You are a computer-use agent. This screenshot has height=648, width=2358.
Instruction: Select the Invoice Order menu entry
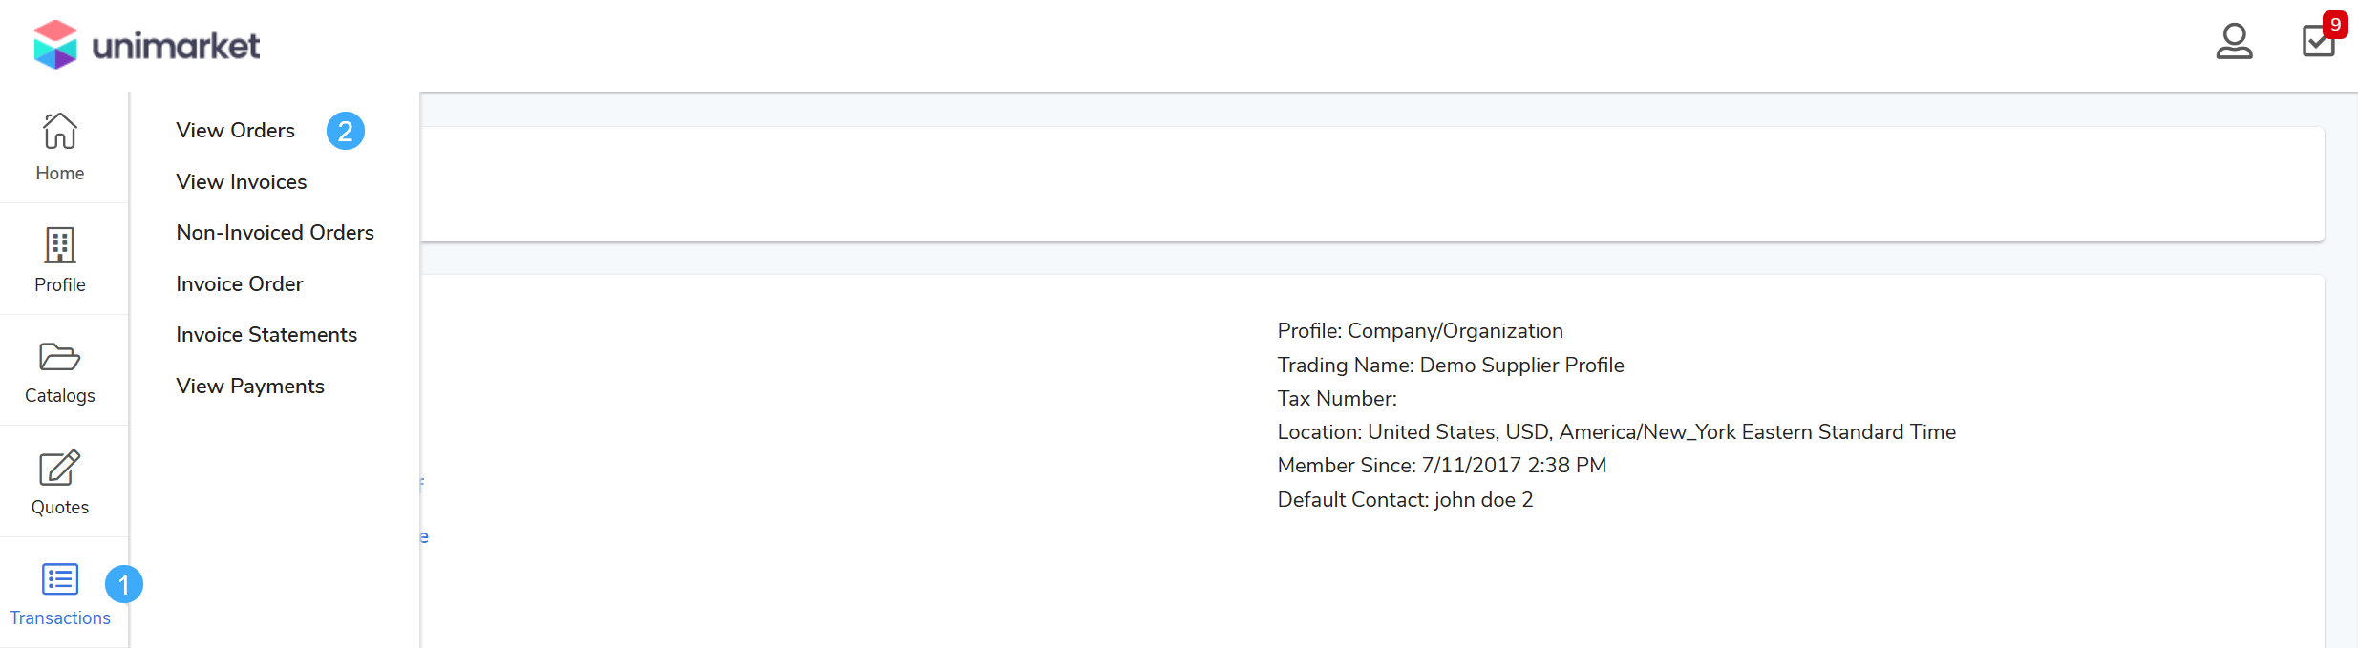pos(239,283)
